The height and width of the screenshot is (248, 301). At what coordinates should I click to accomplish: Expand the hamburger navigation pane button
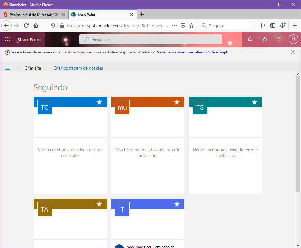8,68
